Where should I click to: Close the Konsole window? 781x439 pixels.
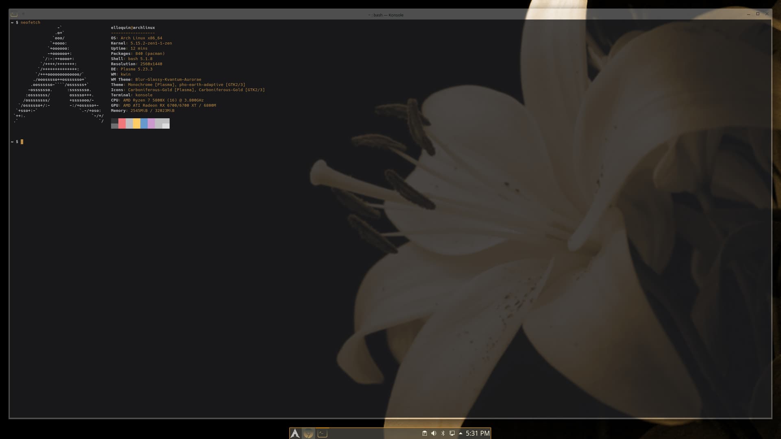coord(767,14)
